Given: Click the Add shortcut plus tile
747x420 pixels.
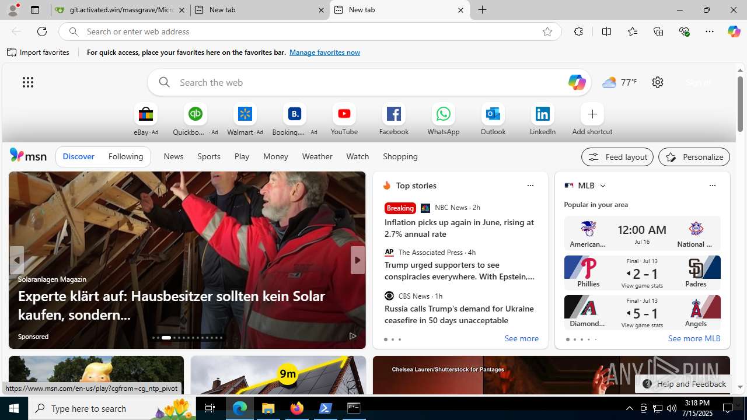Looking at the screenshot, I should 592,120.
